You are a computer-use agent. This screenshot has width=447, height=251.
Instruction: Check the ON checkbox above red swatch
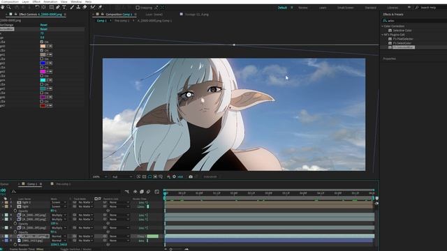coord(42,101)
